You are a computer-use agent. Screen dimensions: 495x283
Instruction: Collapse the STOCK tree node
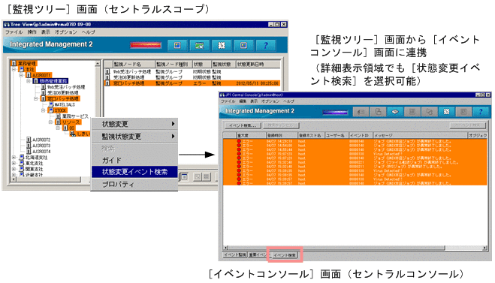[44, 110]
